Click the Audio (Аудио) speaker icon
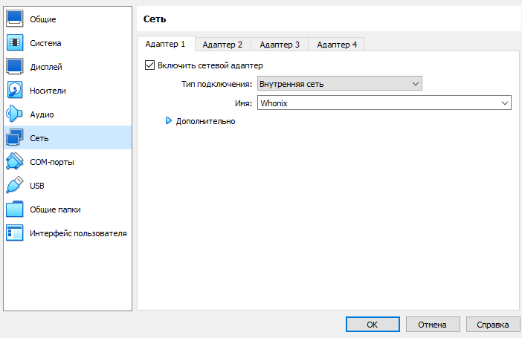 coord(16,114)
